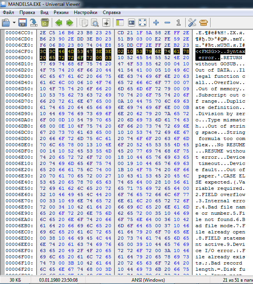Expand the Open file dropdown arrow
Screen dimensions: 253x284
[14, 23]
